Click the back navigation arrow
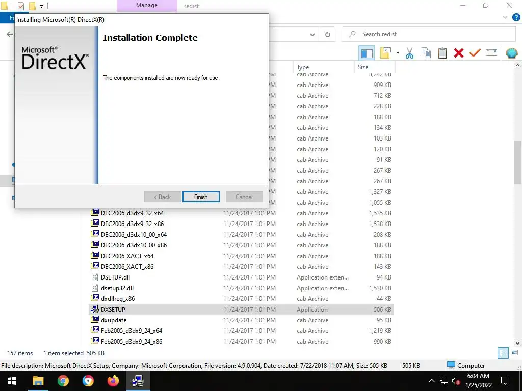Screen dimensions: 522x391 coord(10,34)
